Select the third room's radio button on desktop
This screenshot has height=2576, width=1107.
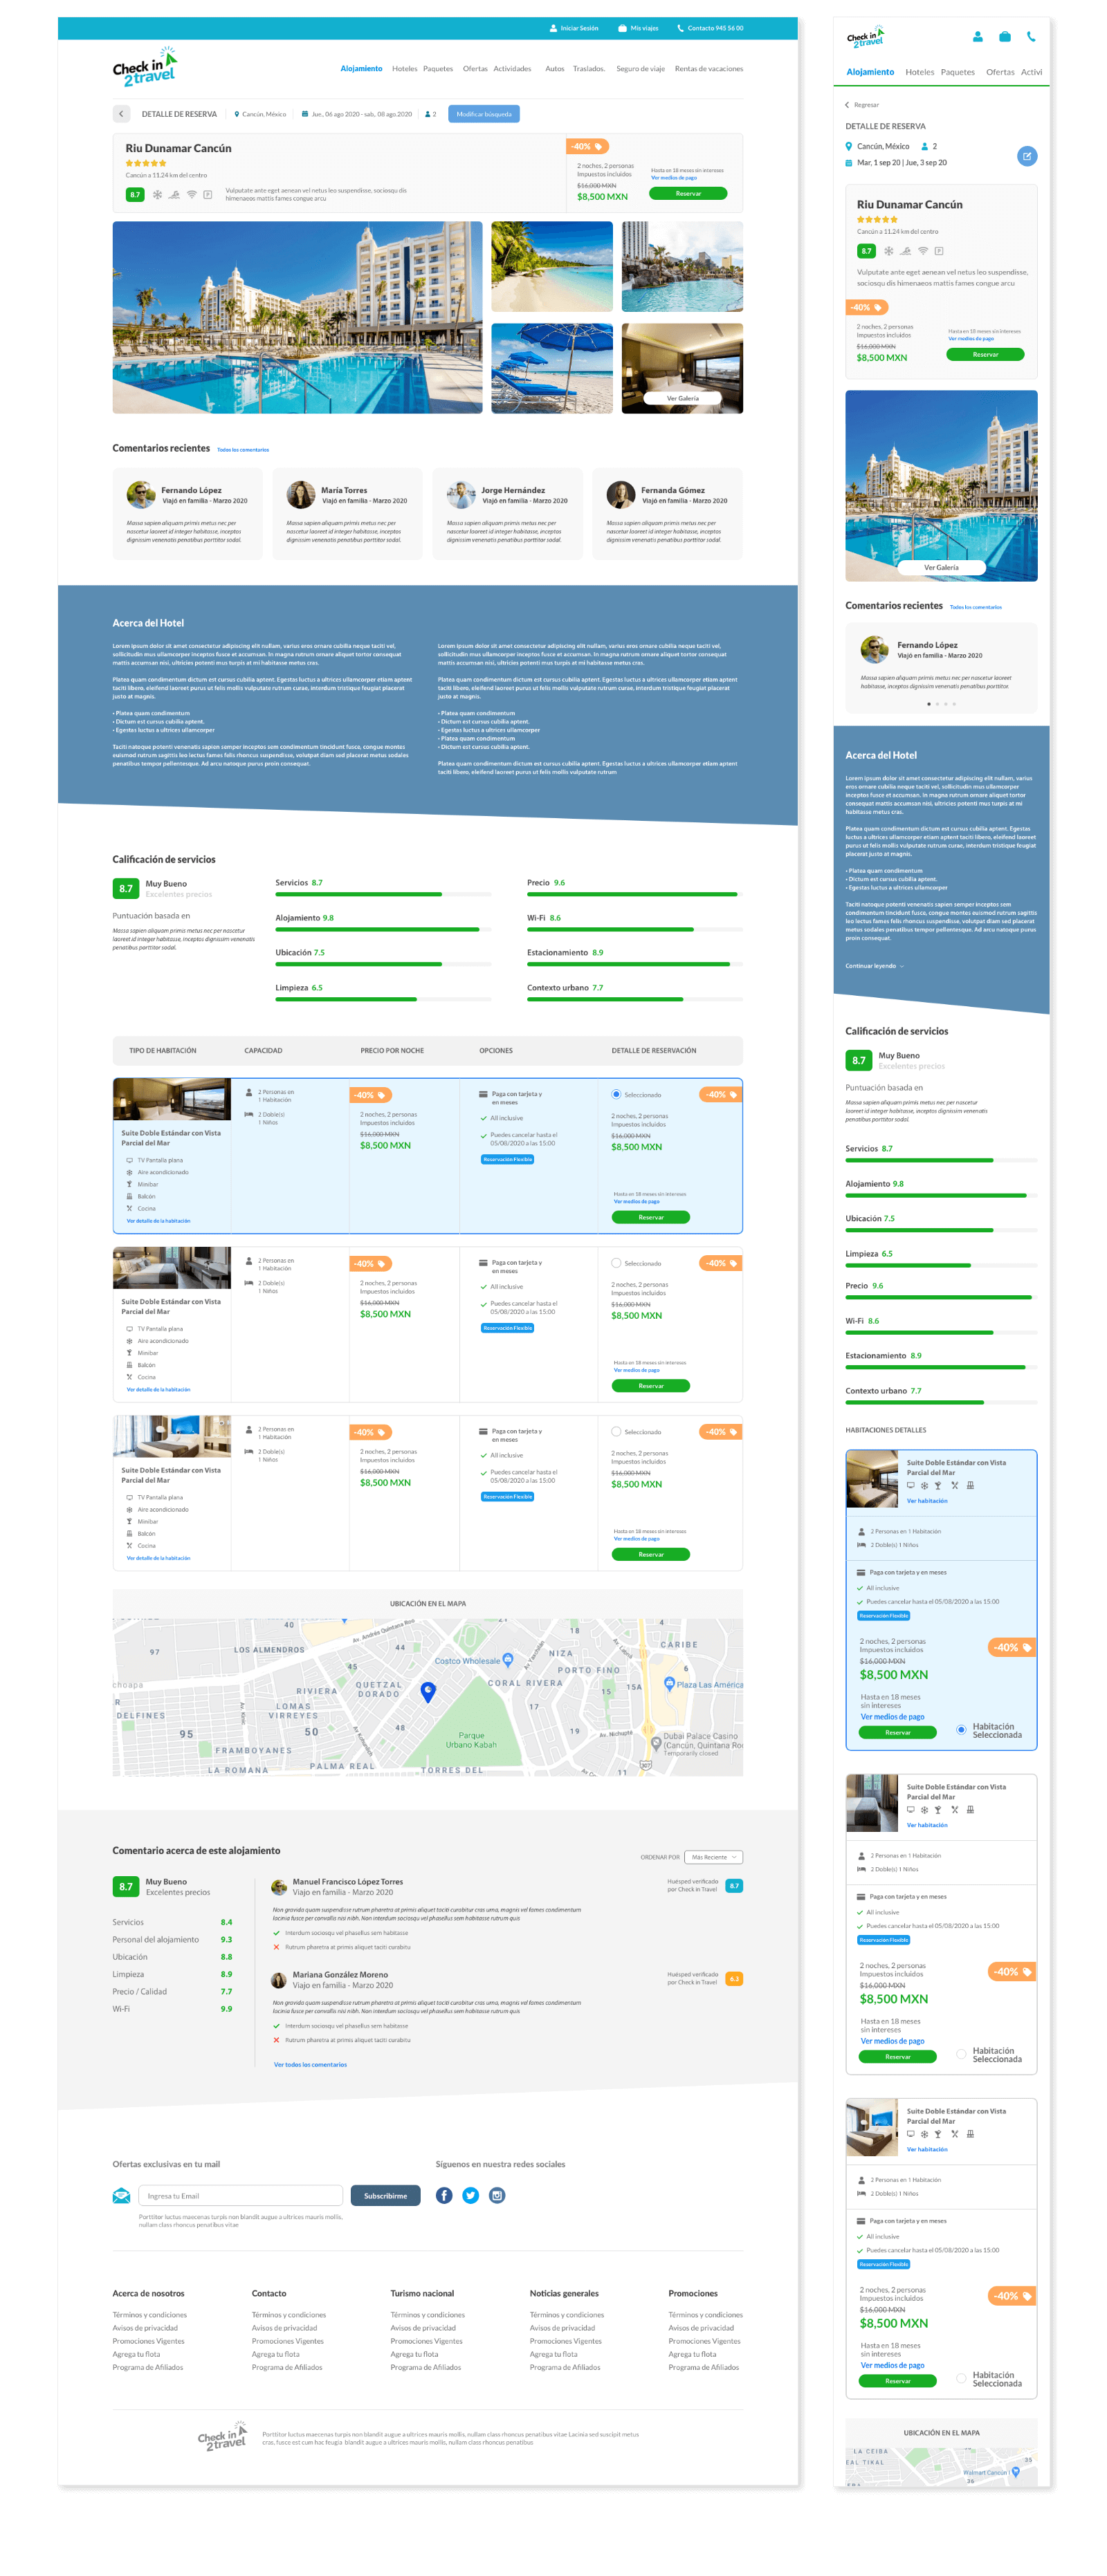click(x=616, y=1431)
